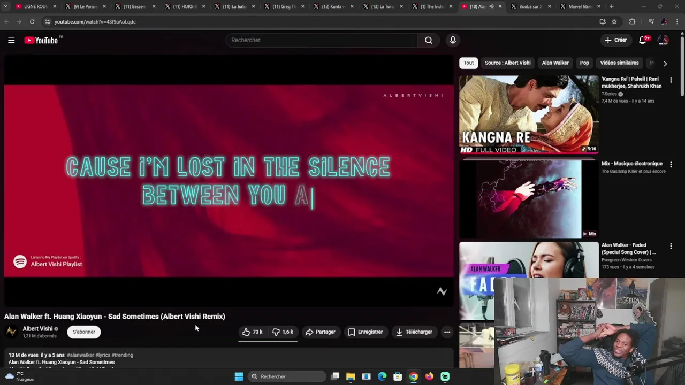
Task: Open options for Mix Musique électronique
Action: click(x=671, y=165)
